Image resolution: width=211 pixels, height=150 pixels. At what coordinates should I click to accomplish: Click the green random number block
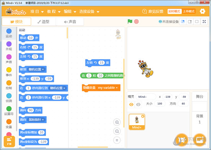[102, 76]
